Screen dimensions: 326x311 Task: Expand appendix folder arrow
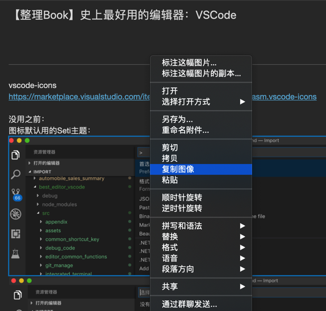point(41,222)
